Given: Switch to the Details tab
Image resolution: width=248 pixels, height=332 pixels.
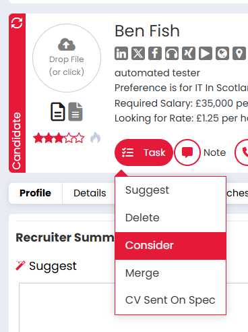Looking at the screenshot, I should click(90, 193).
